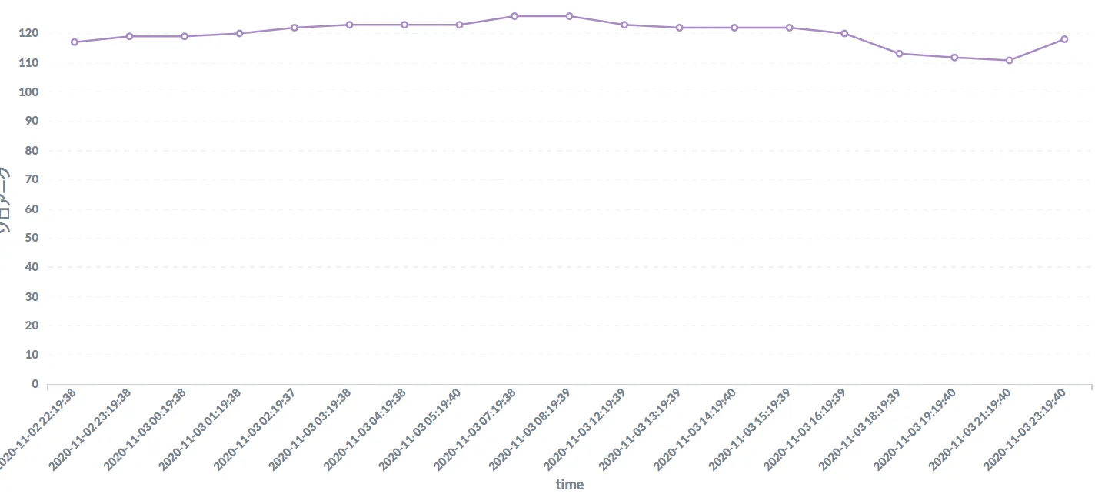Click the "time" x-axis title
The width and height of the screenshot is (1095, 494).
[x=570, y=485]
